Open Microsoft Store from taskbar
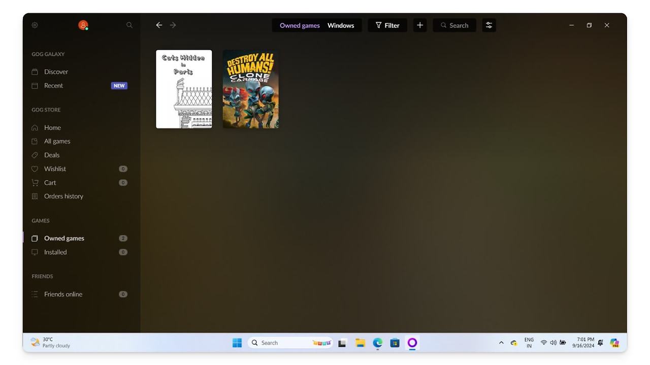The image size is (650, 365). (395, 343)
